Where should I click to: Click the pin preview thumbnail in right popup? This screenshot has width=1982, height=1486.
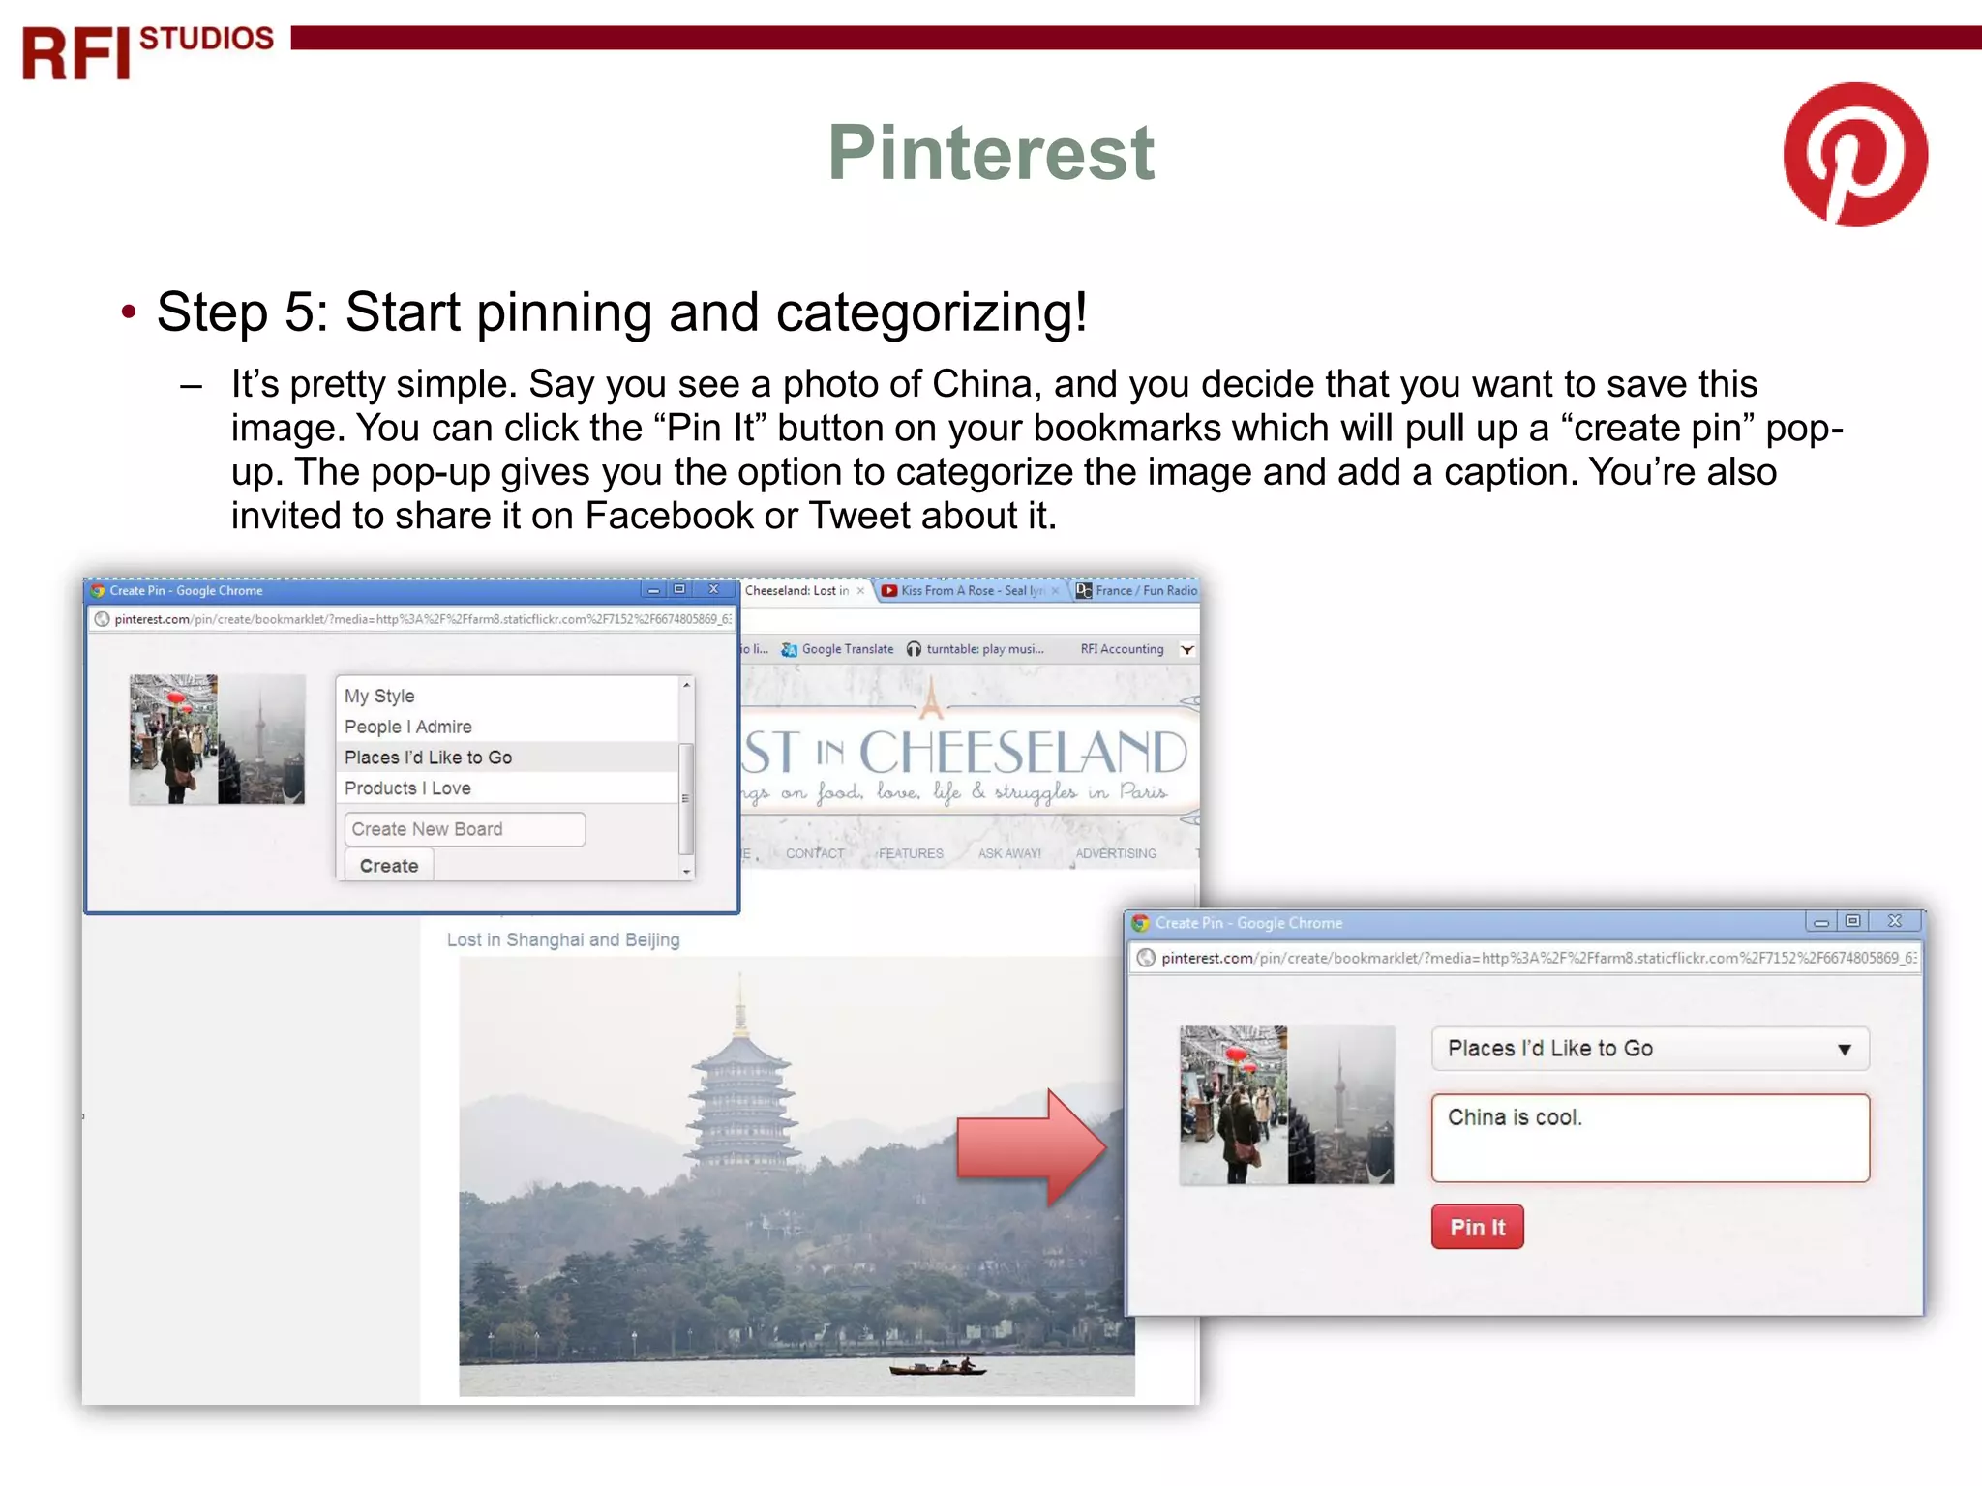click(1287, 1105)
